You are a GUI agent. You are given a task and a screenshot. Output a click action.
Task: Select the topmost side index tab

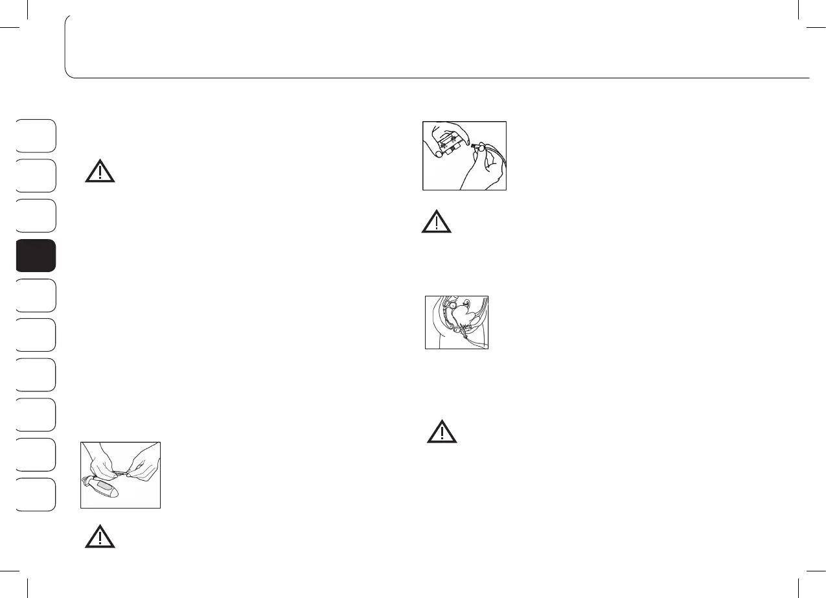[x=36, y=135]
